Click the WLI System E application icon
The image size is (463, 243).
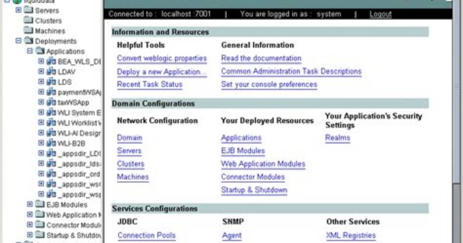pos(51,113)
